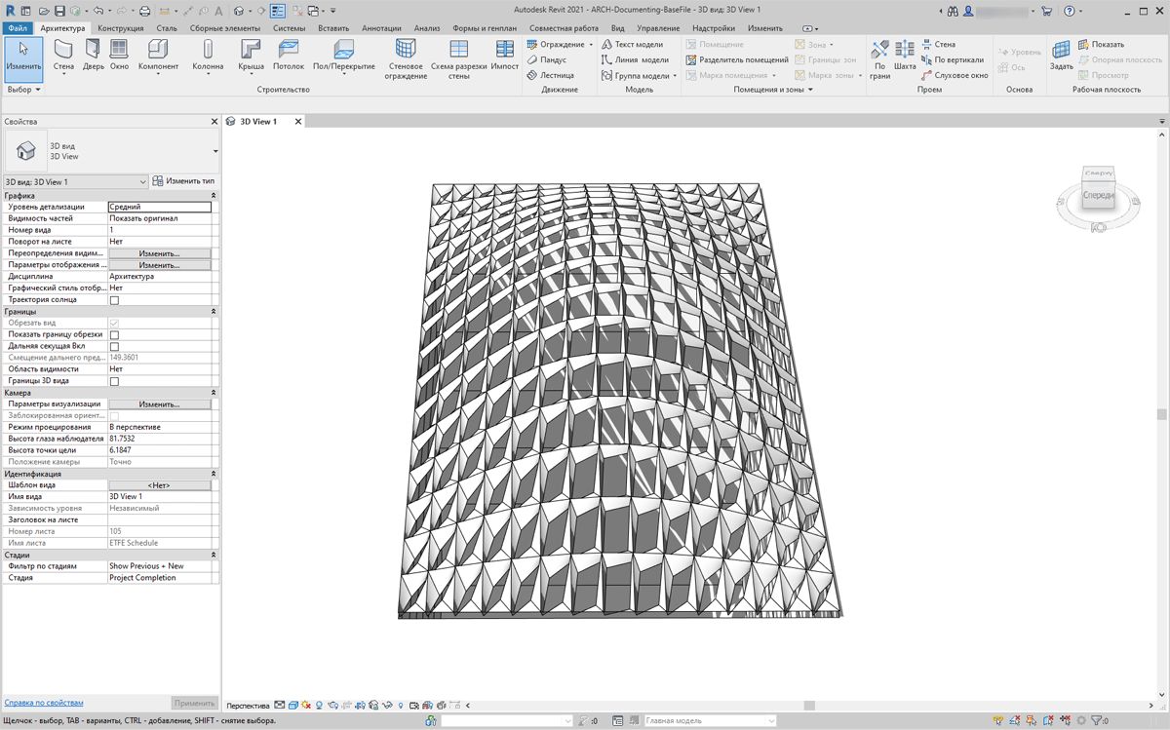Viewport: 1170px width, 730px height.
Task: Toggle Дальняя секущая Вкл checkbox
Action: click(x=114, y=347)
